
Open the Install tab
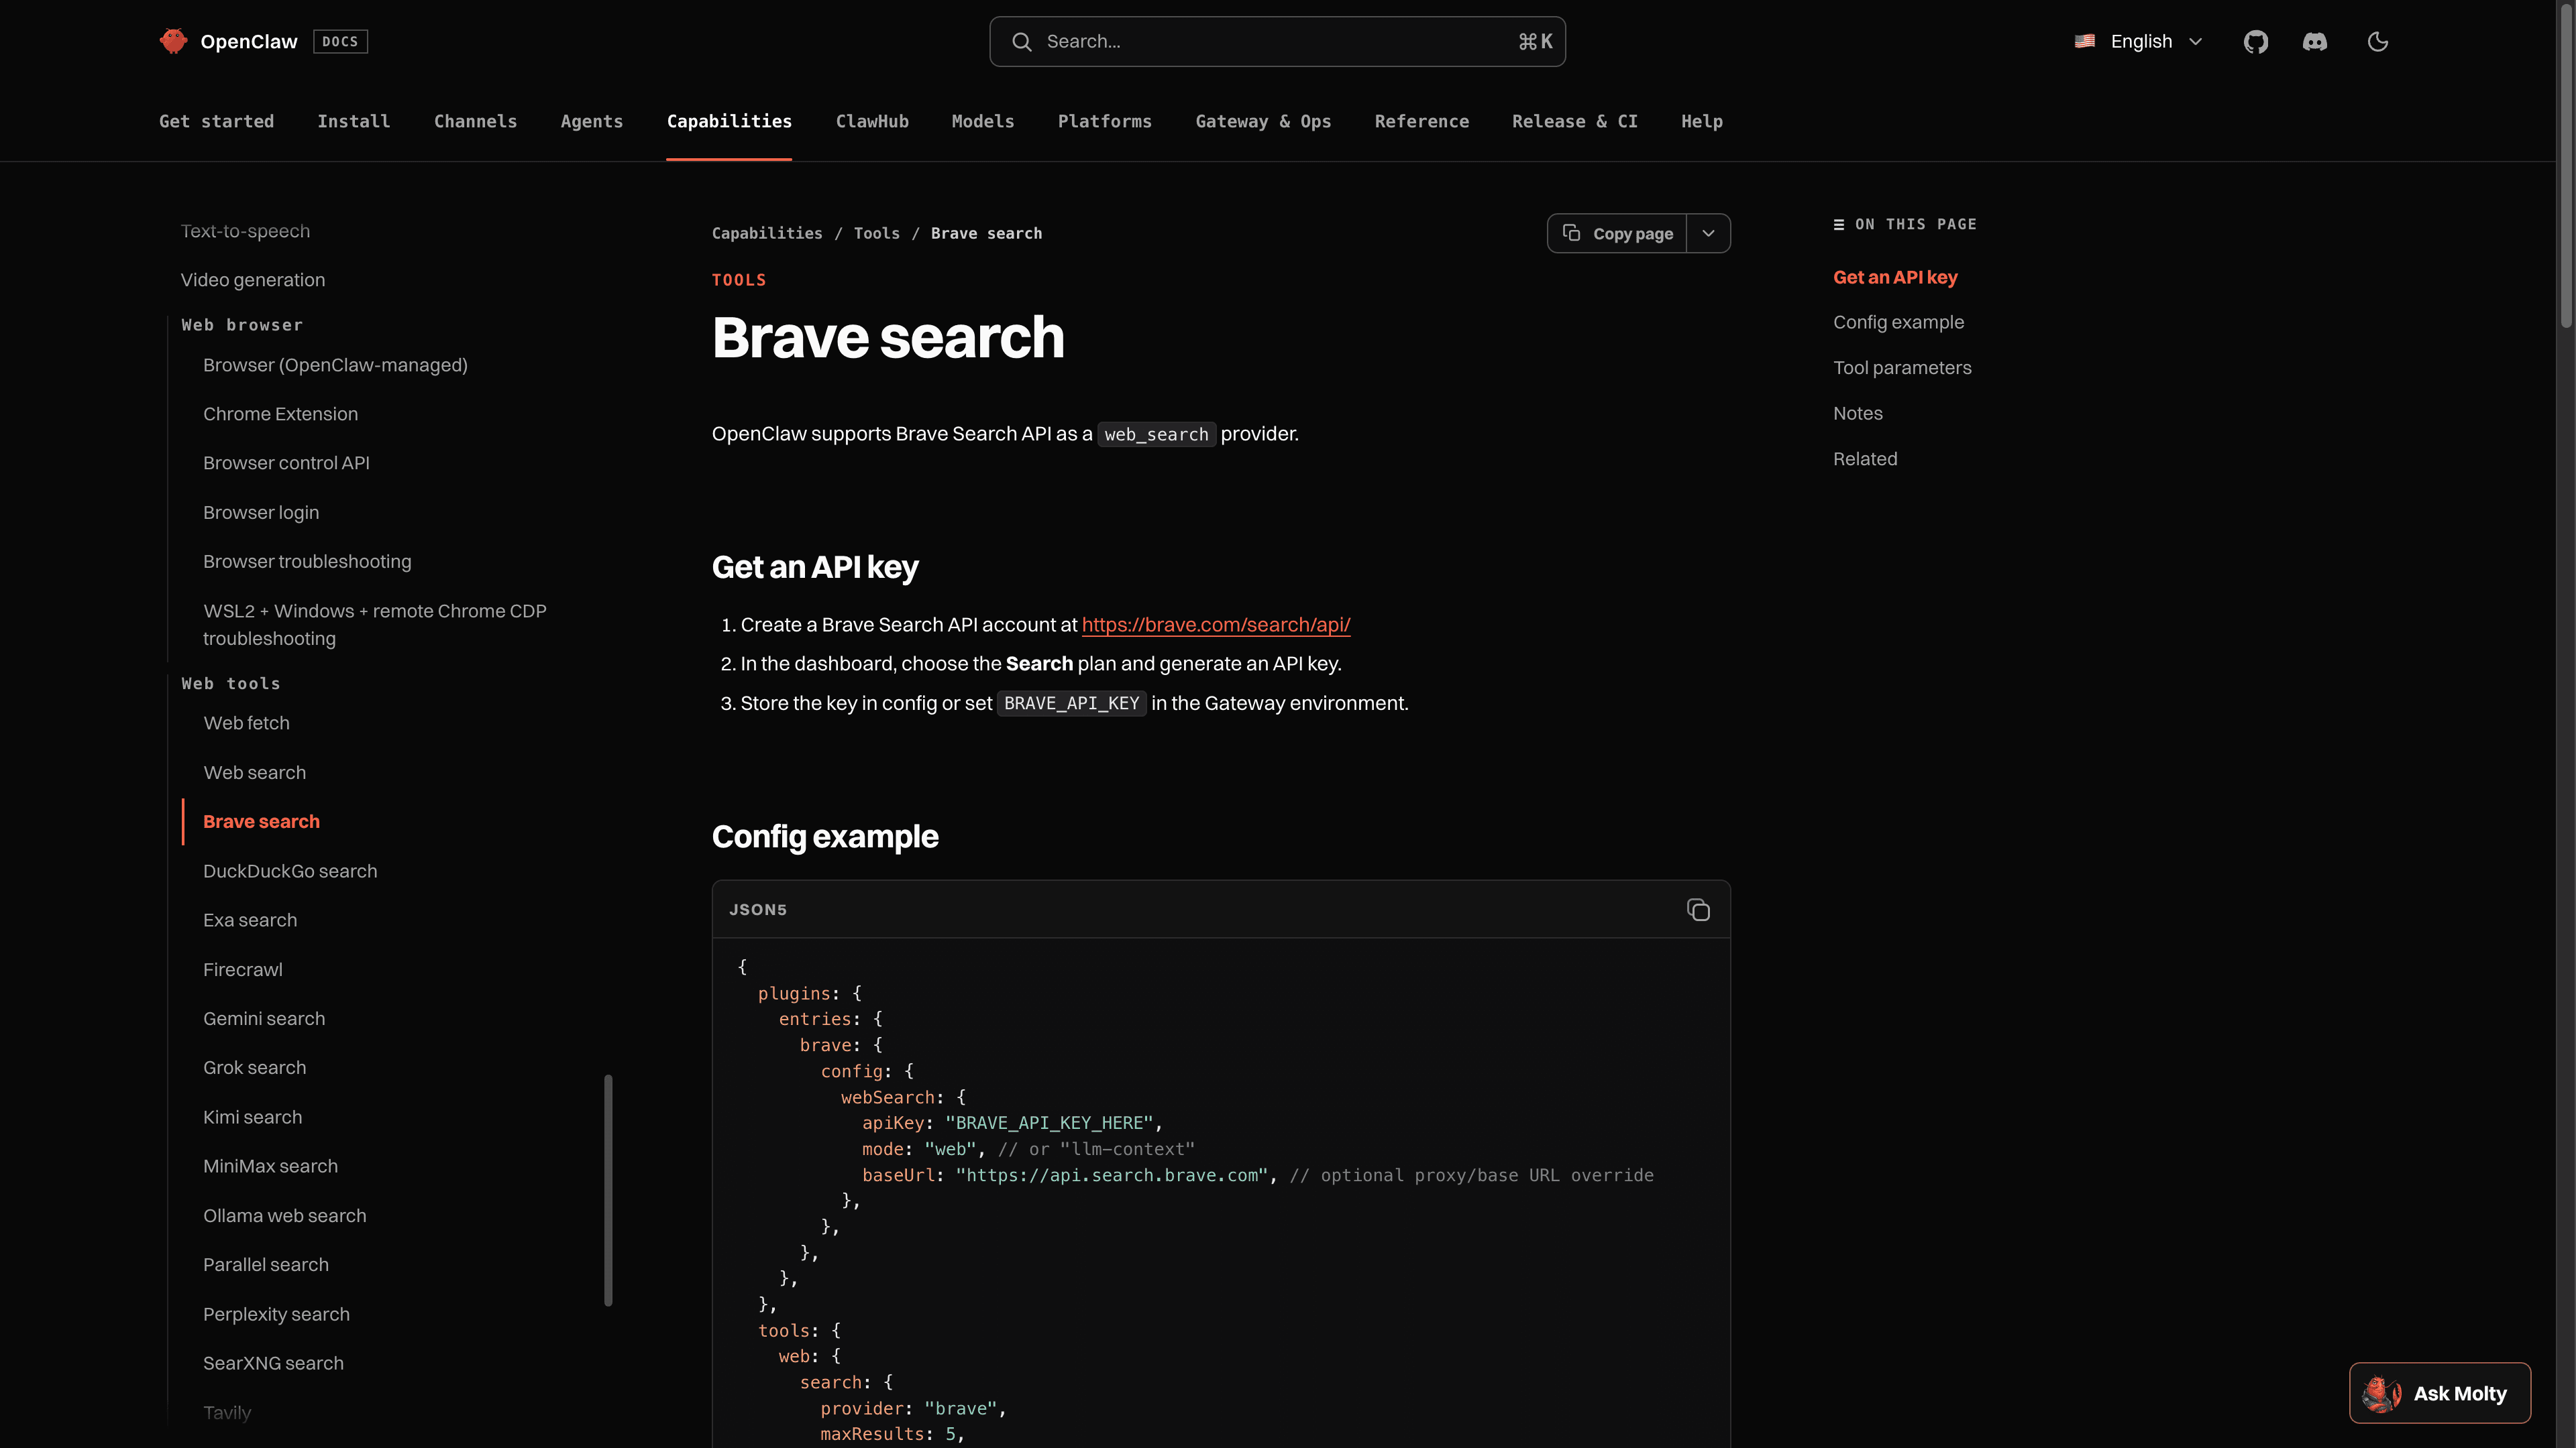(353, 121)
